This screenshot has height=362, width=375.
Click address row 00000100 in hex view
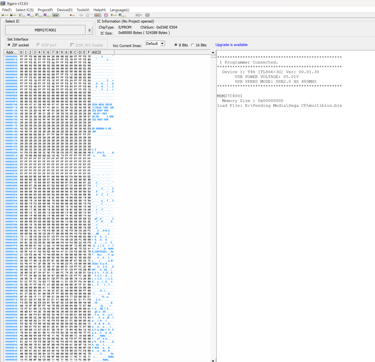[59, 105]
